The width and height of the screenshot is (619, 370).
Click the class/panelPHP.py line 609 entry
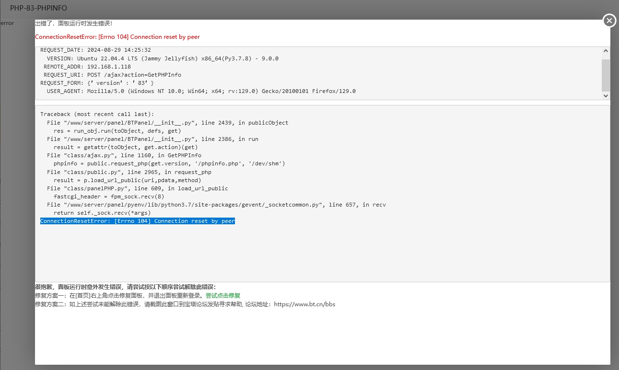click(138, 188)
